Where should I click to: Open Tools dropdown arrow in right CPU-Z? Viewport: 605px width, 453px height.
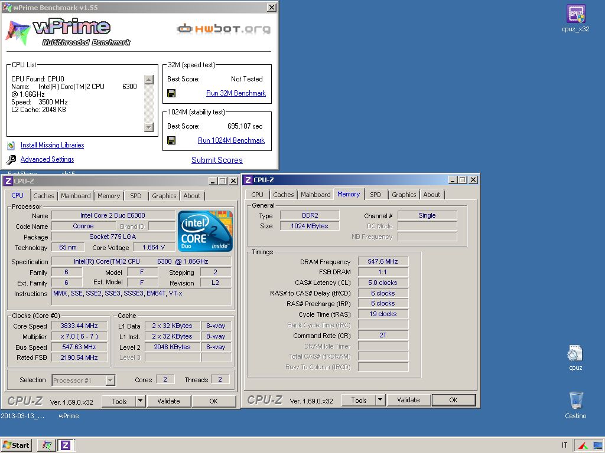380,400
